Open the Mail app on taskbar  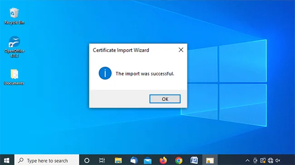pyautogui.click(x=147, y=160)
